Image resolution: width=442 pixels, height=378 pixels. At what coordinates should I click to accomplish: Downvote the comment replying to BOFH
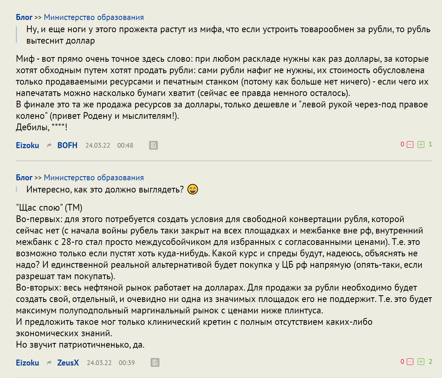pyautogui.click(x=410, y=145)
